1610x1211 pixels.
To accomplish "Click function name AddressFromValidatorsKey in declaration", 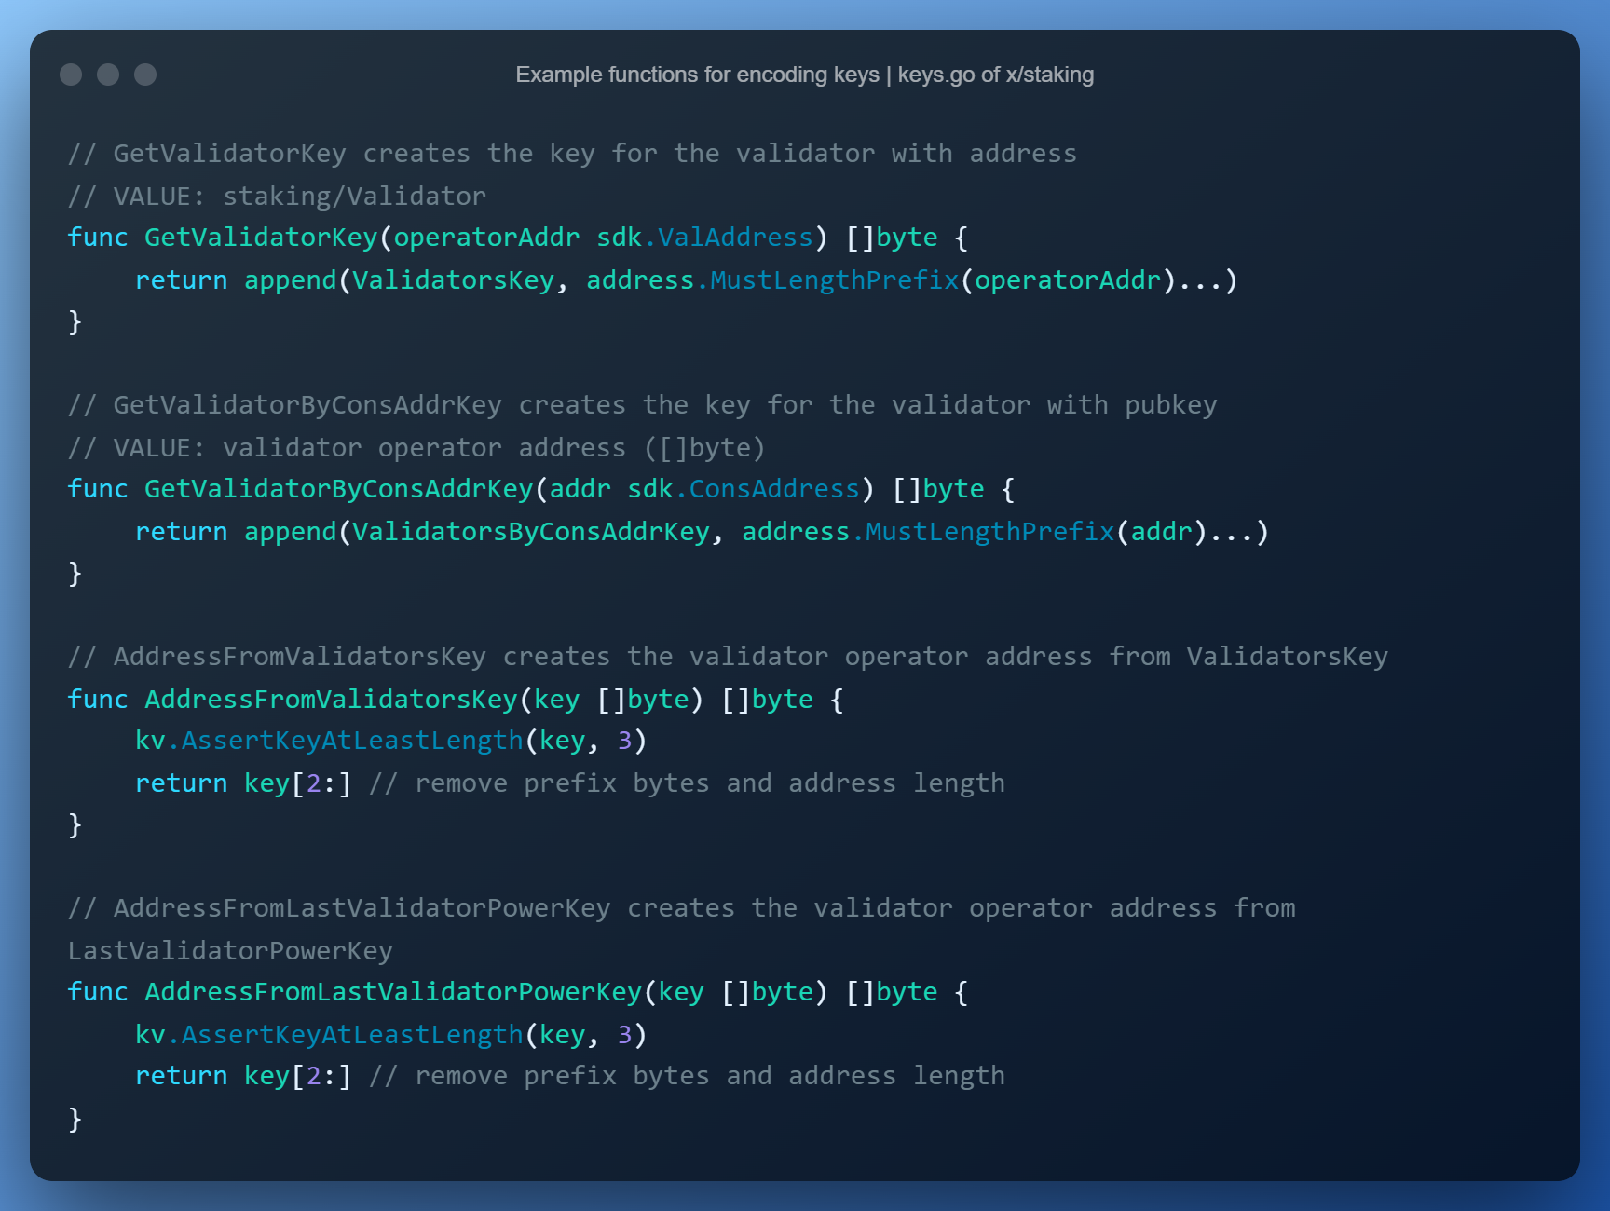I will coord(331,700).
